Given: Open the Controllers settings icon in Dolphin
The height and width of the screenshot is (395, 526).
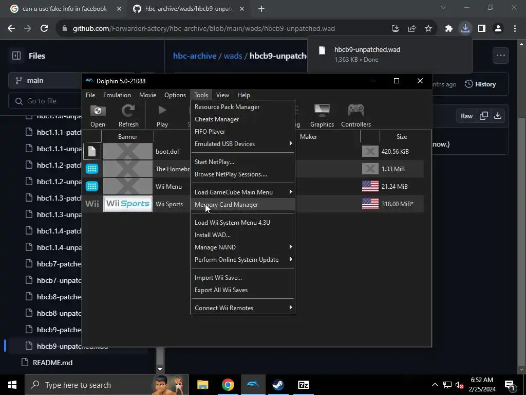Looking at the screenshot, I should [356, 116].
